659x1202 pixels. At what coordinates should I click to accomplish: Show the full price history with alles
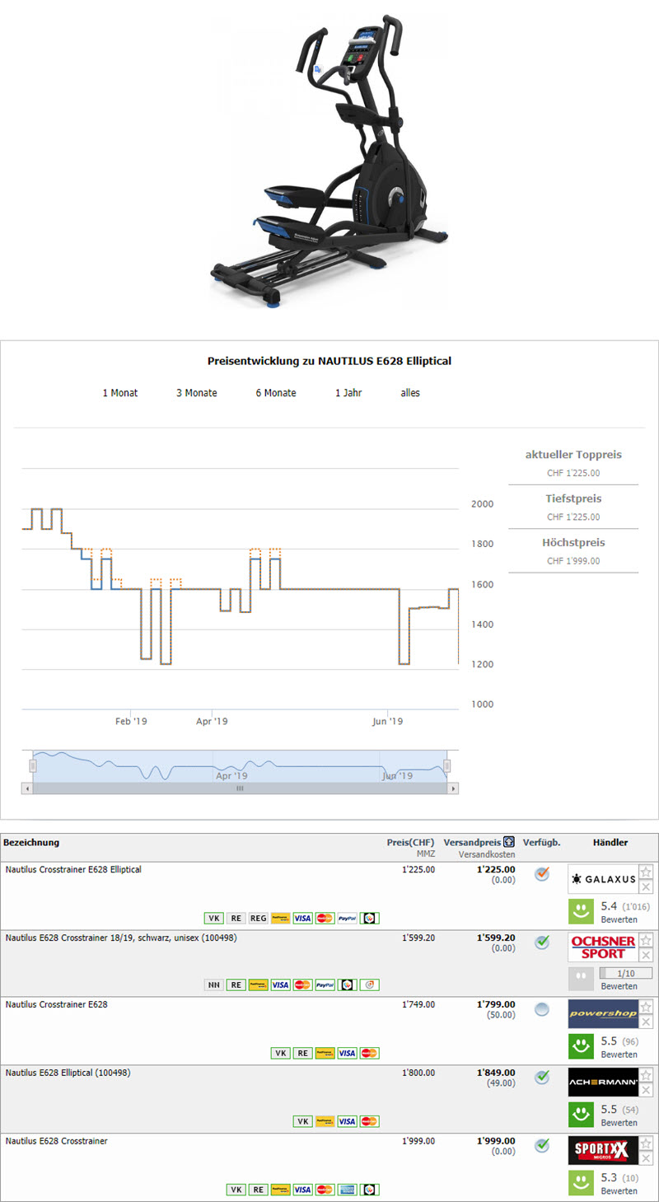(410, 393)
